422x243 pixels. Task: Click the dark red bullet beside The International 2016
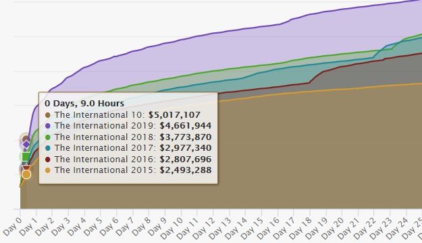click(48, 160)
